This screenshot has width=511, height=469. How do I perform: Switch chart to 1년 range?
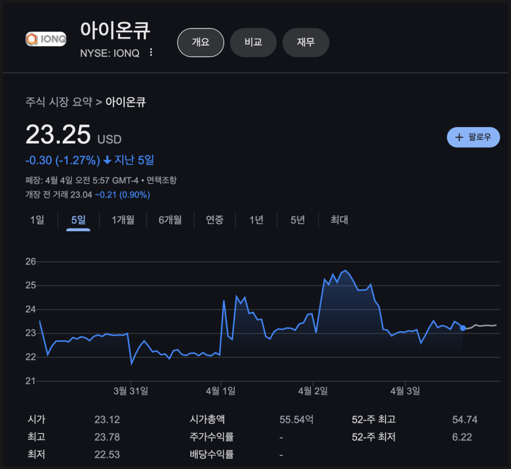click(256, 220)
